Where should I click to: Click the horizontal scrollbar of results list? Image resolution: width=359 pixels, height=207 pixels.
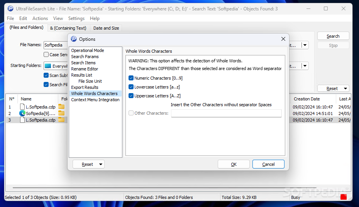[164, 188]
